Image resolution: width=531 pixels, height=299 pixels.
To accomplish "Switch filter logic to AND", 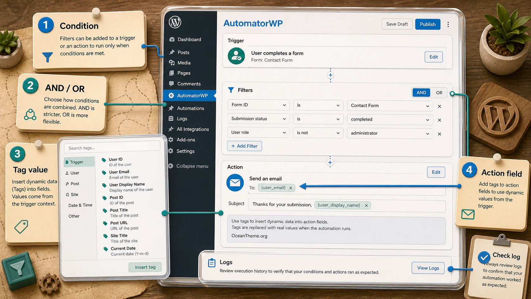I will (421, 92).
